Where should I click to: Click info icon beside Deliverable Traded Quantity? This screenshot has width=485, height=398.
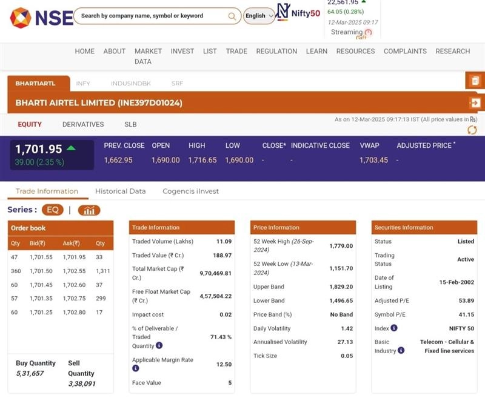pos(159,345)
